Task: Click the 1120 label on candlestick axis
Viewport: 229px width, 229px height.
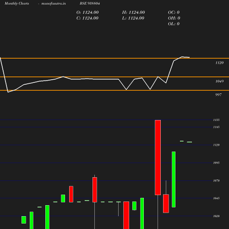Action: 217,145
